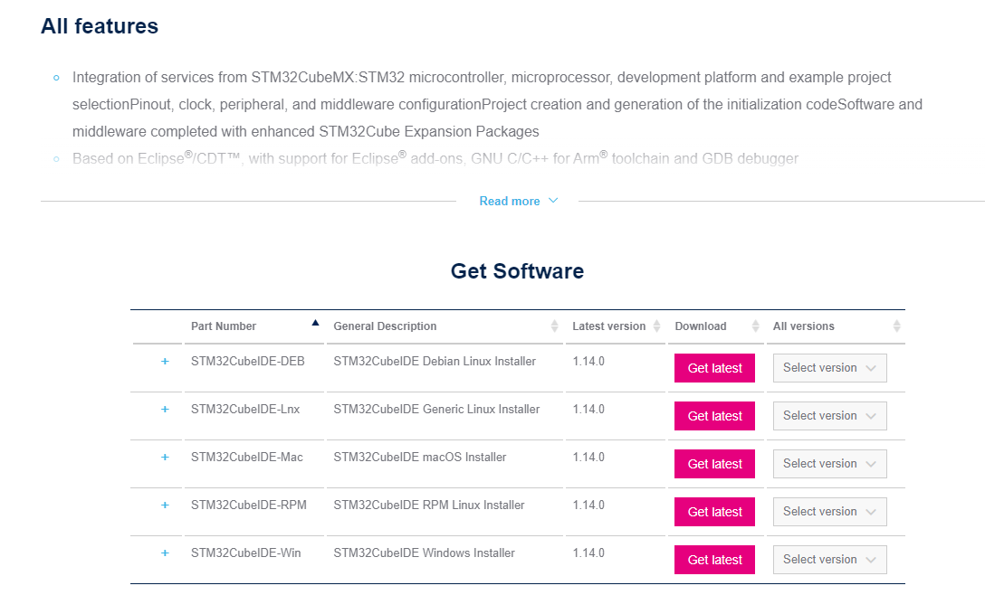Sort by Latest version arrows
Screen dimensions: 985x614
point(656,326)
